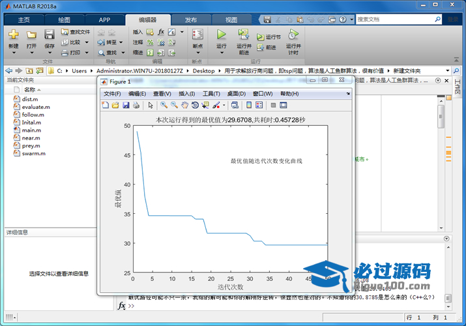466x326 pixels.
Task: Open Figure 文件(F) menu
Action: (112, 94)
